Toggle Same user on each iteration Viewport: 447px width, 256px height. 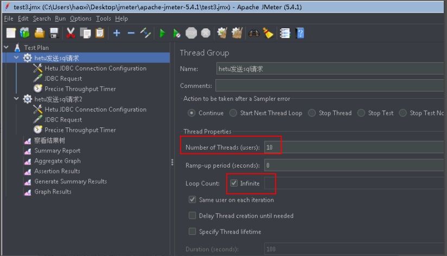pyautogui.click(x=192, y=200)
